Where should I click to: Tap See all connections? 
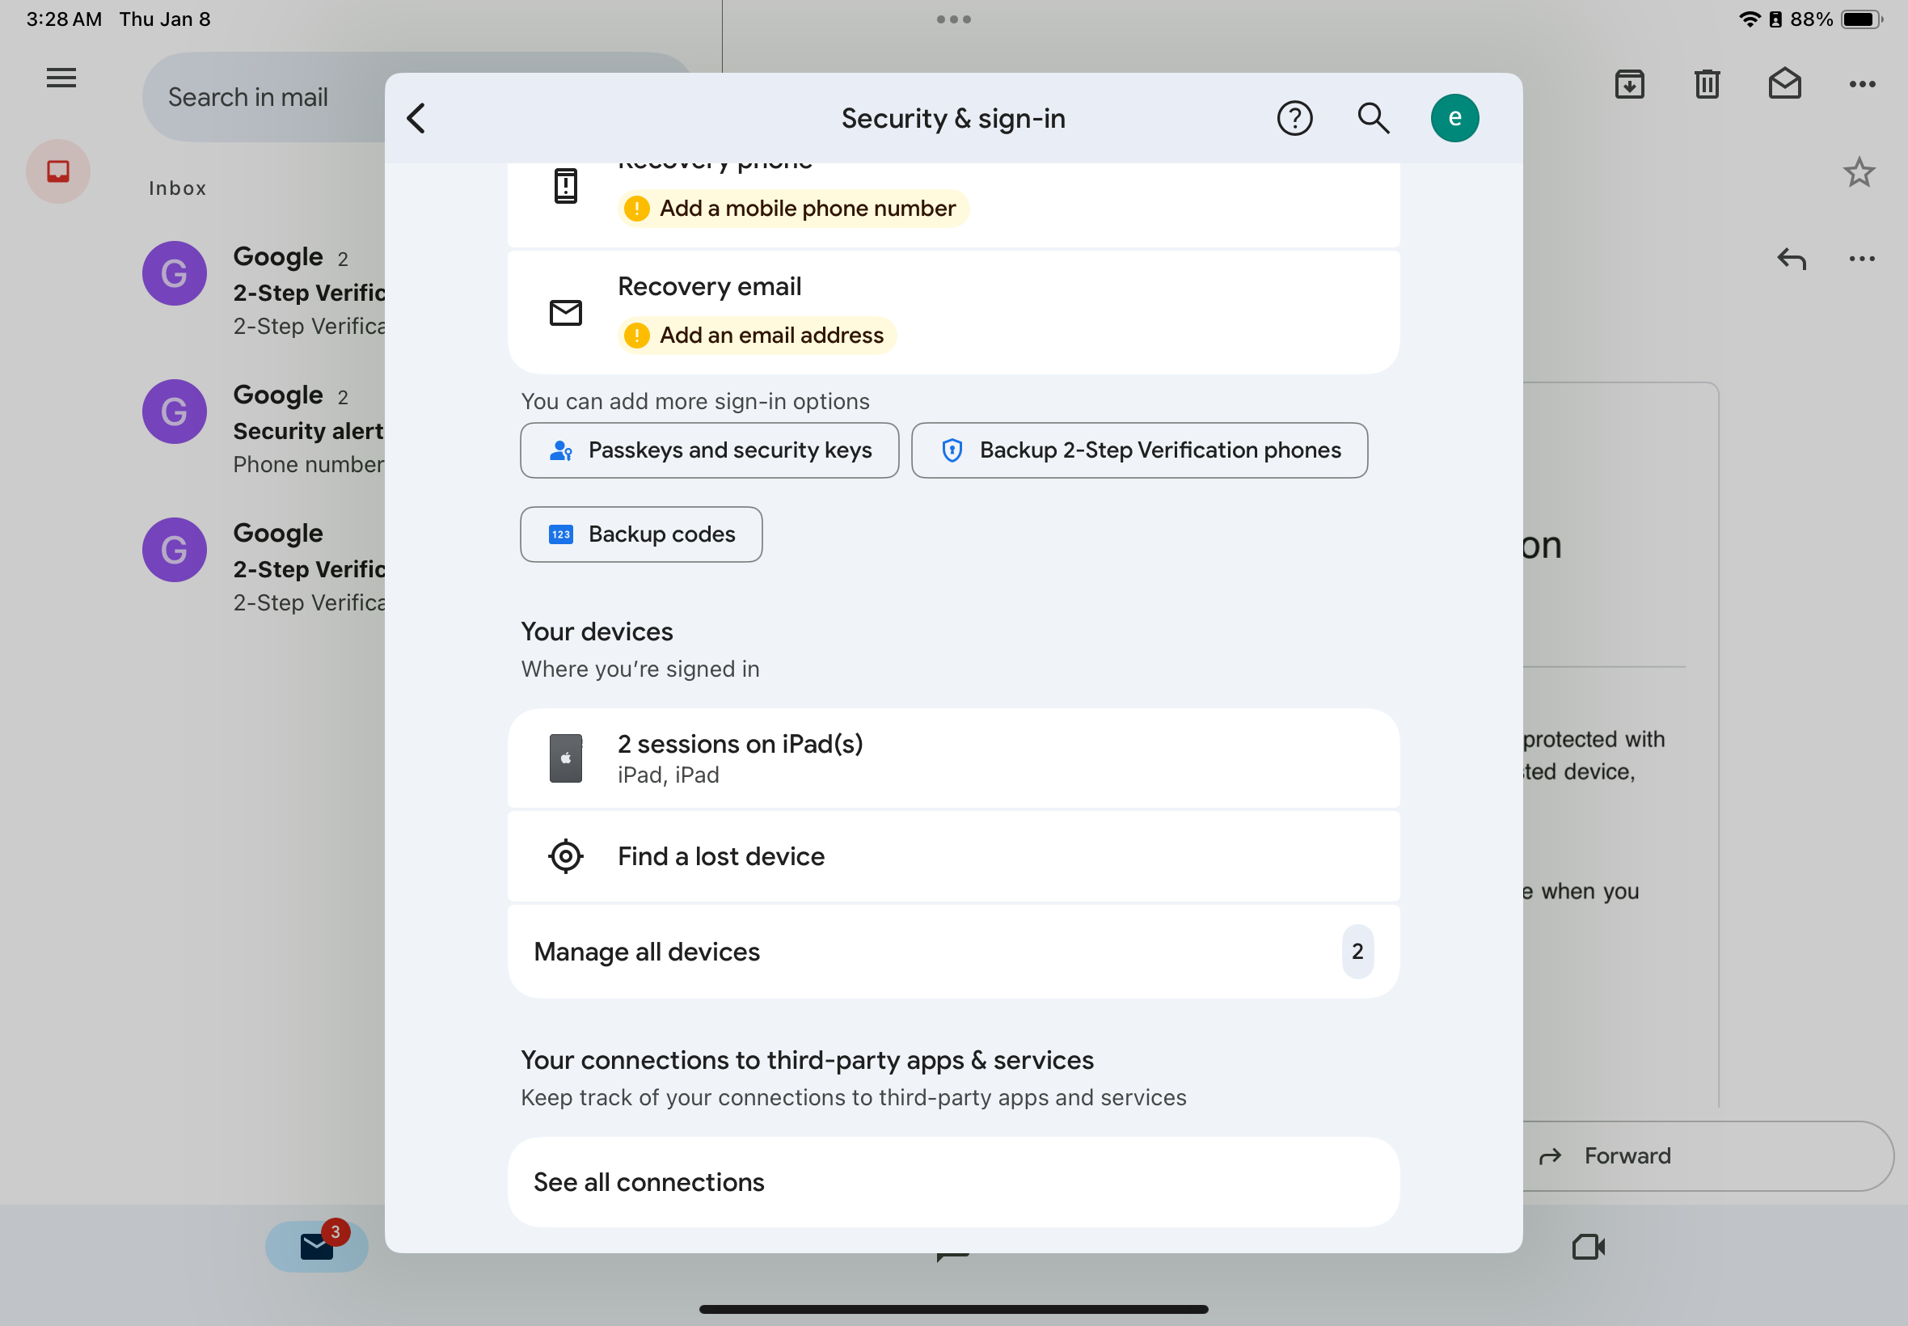pyautogui.click(x=953, y=1181)
